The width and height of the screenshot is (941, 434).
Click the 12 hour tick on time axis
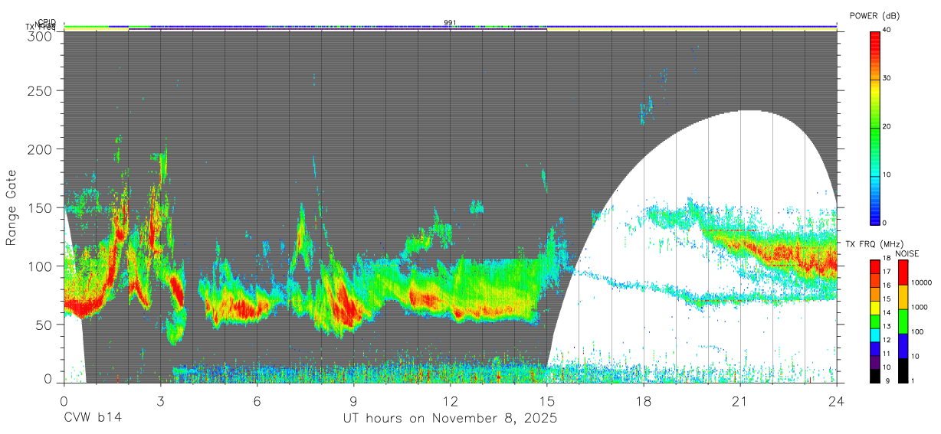450,400
